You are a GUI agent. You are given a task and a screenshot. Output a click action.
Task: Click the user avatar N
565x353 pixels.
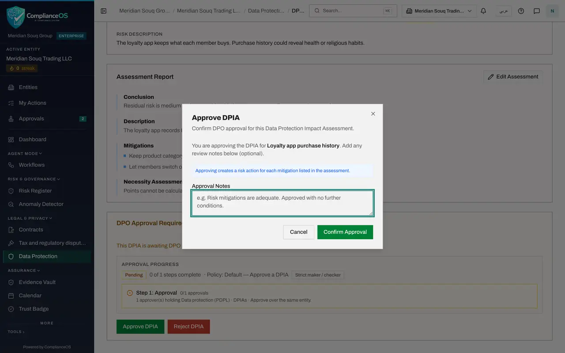click(x=552, y=11)
